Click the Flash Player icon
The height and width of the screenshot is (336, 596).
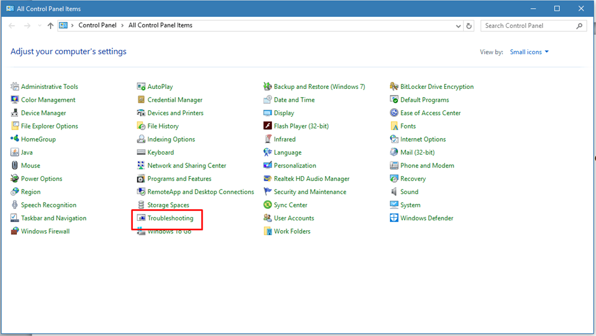click(268, 126)
